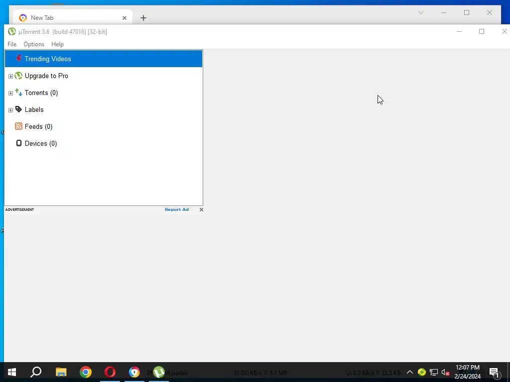This screenshot has width=510, height=382.
Task: Maximize the µTorrent window
Action: pos(482,31)
